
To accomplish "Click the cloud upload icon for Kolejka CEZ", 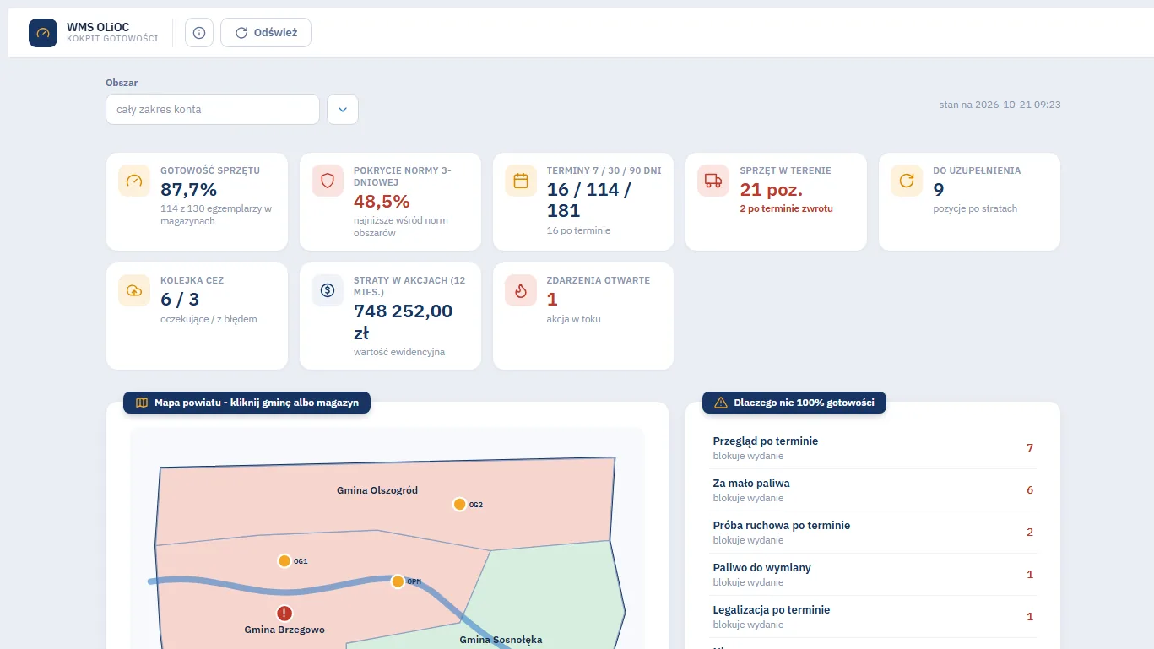I will (134, 290).
